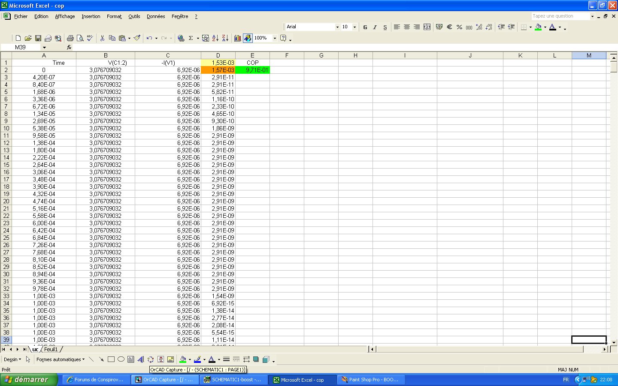The width and height of the screenshot is (618, 386).
Task: Align cell text right
Action: tap(417, 27)
